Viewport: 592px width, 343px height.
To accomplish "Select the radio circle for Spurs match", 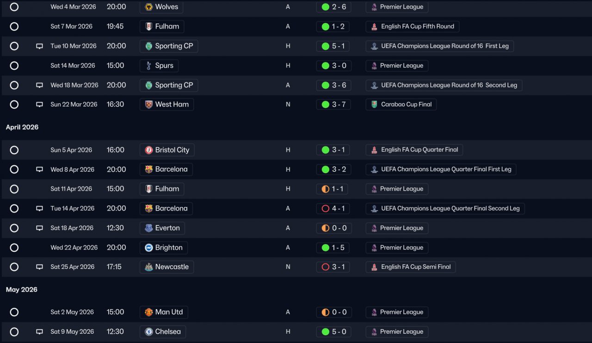I will click(x=14, y=66).
